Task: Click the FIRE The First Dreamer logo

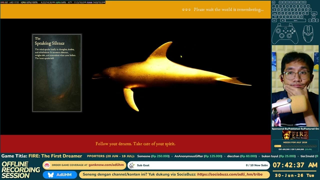Action: point(295,135)
